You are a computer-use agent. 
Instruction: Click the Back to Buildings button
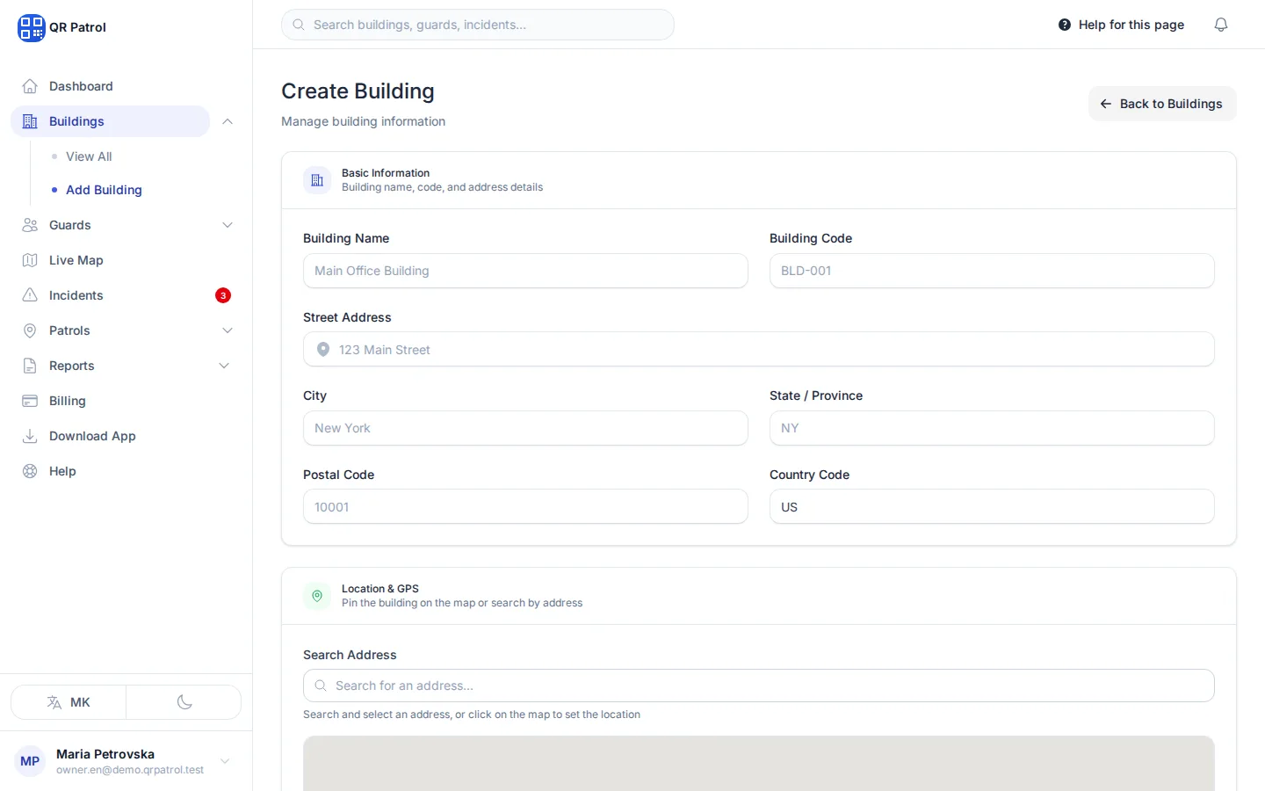click(x=1162, y=104)
